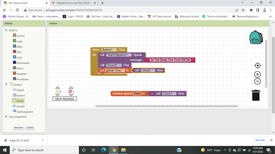Screen dimensions: 275x154
Task: Click the Show Warnings button
Action: coord(65,99)
